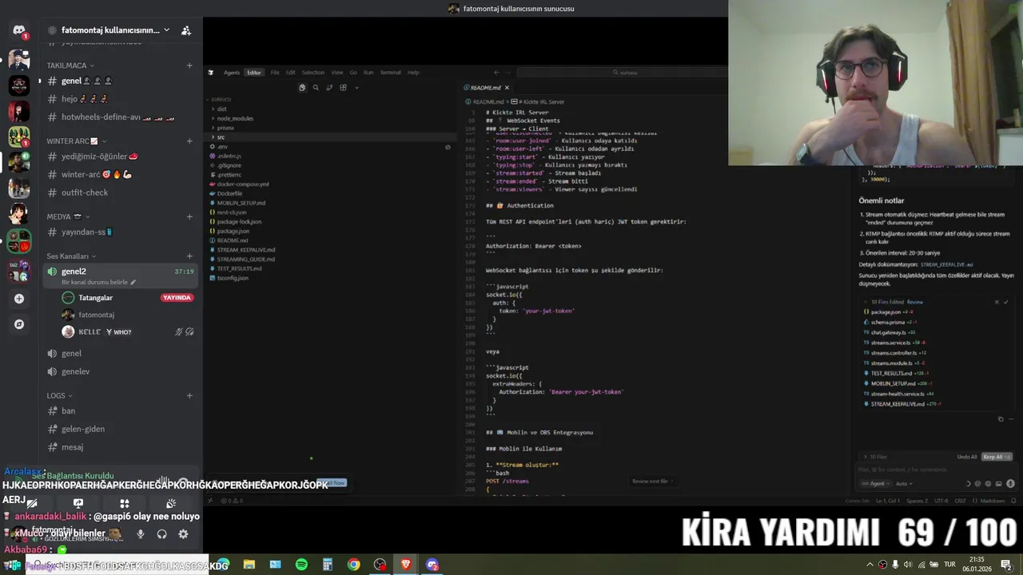The height and width of the screenshot is (575, 1023).
Task: Create voice channel plus next to Ses Kanalları
Action: coord(189,256)
